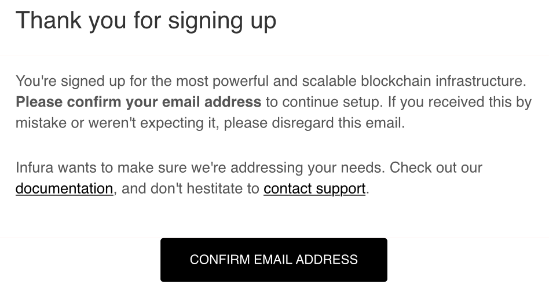The height and width of the screenshot is (299, 549).
Task: Click the 'Thank you for signing up' heading
Action: pos(146,20)
